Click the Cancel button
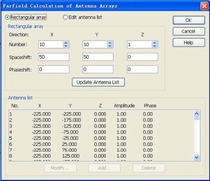210x181 pixels. click(189, 31)
